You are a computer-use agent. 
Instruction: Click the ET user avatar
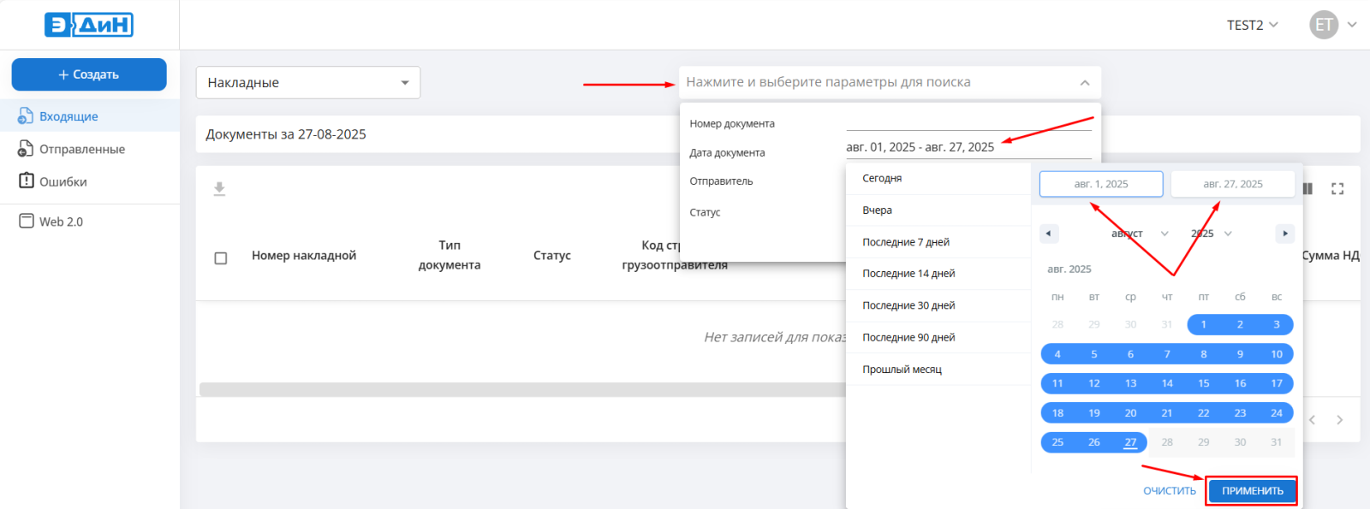click(x=1324, y=25)
